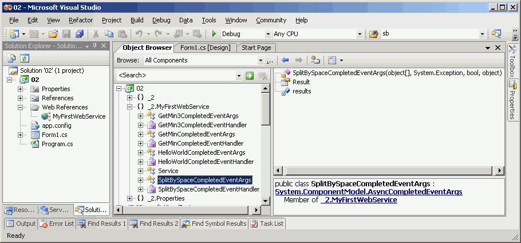This screenshot has width=521, height=243.
Task: Select the Result property member
Action: click(x=301, y=82)
